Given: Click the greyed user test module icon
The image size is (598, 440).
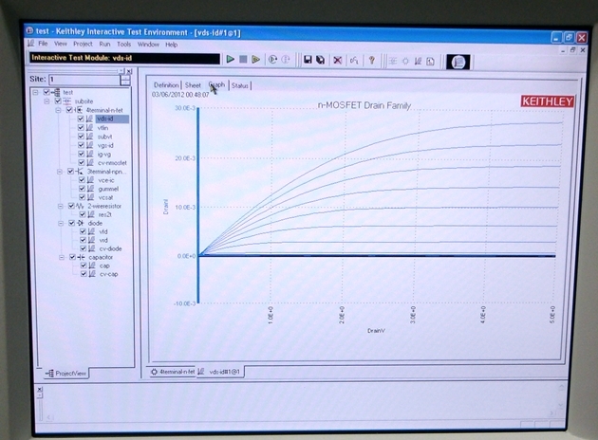Looking at the screenshot, I should point(431,62).
